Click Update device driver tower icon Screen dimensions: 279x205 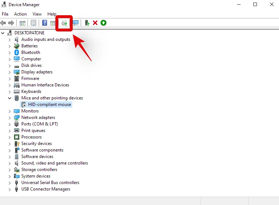[x=87, y=23]
